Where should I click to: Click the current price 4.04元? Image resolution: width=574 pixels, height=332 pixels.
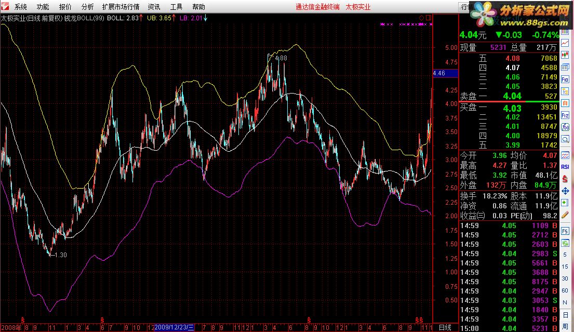pyautogui.click(x=473, y=35)
